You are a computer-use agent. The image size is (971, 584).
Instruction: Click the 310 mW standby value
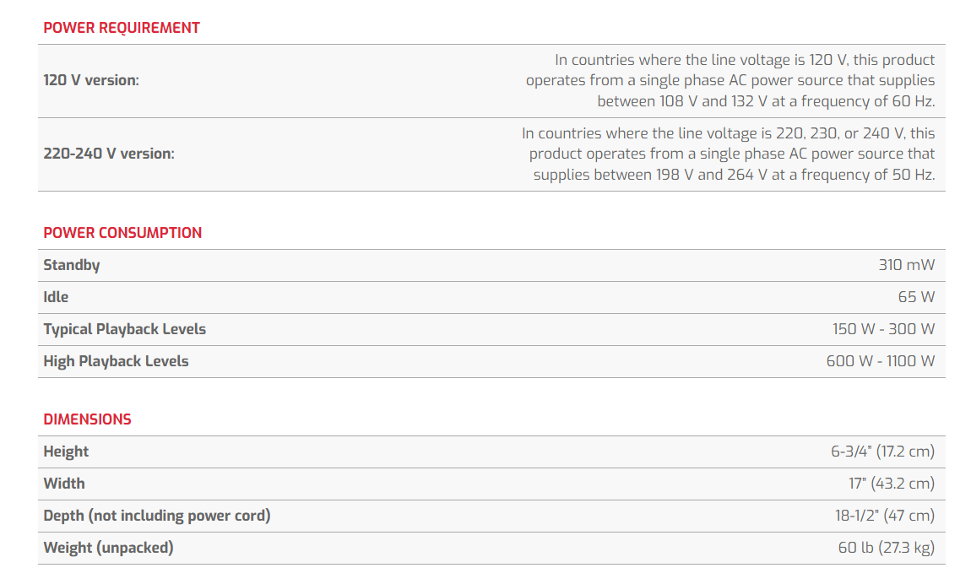click(x=906, y=265)
